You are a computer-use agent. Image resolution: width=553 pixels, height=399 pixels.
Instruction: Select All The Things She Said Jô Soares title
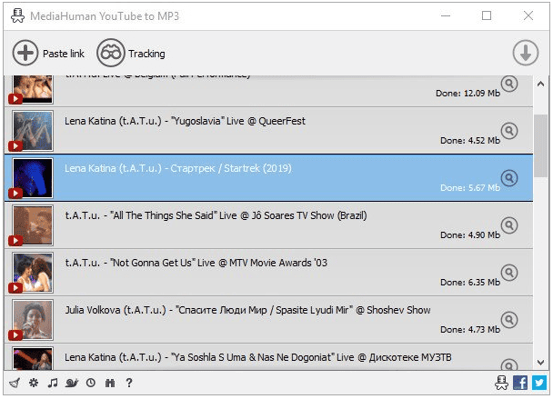point(216,215)
